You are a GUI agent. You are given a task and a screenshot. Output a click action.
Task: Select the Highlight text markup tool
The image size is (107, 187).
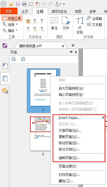28,21
